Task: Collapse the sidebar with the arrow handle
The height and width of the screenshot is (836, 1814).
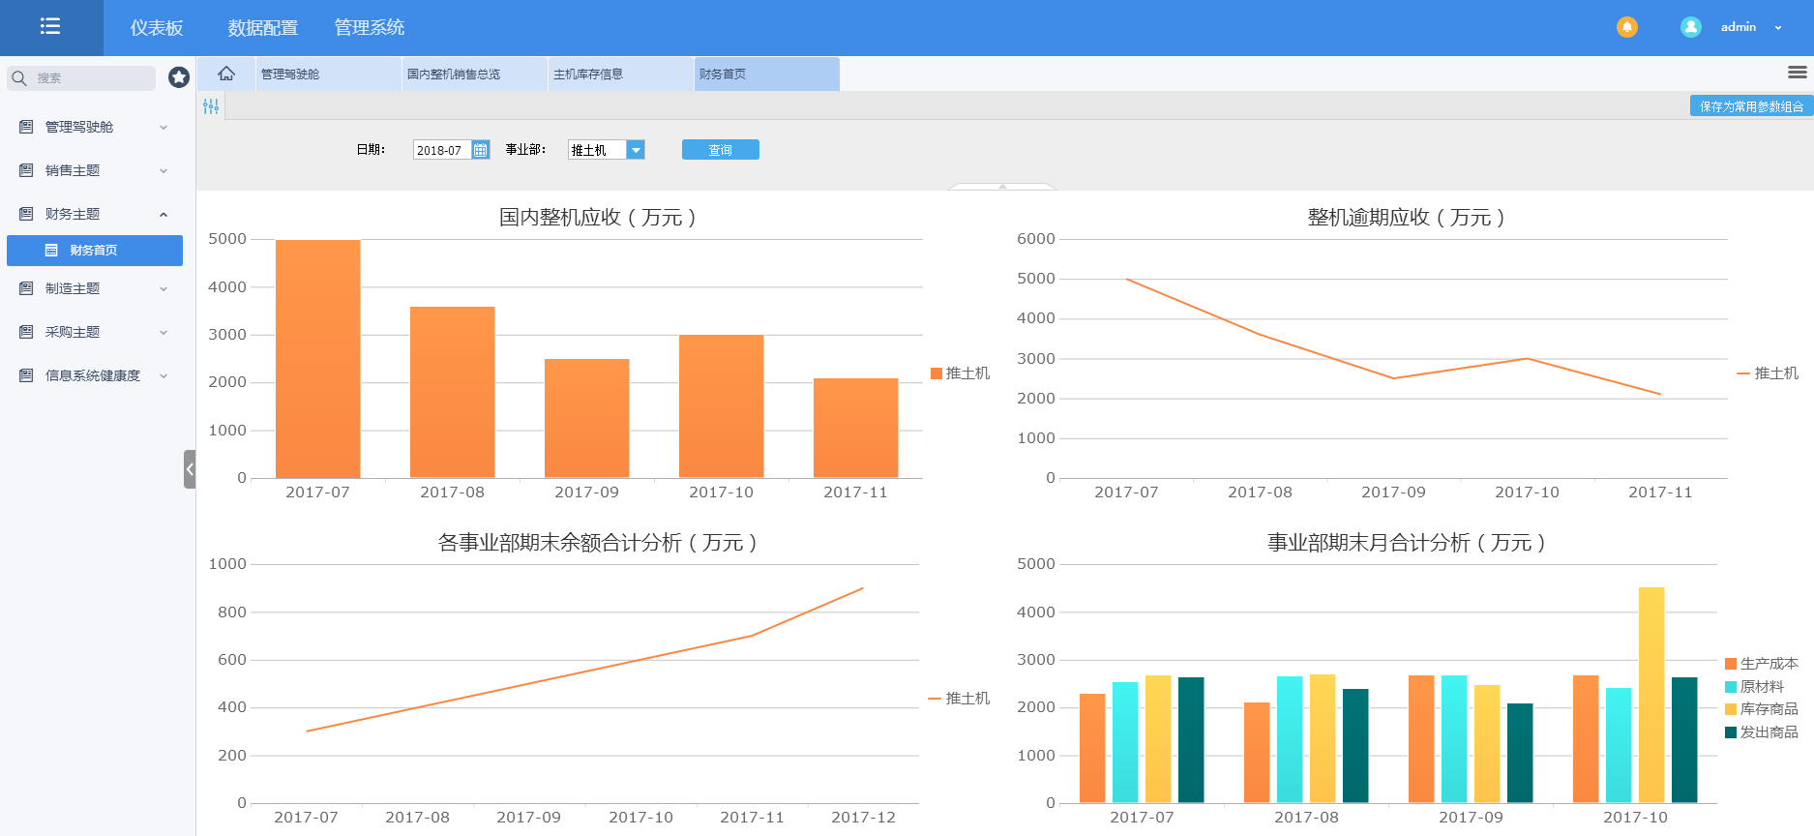Action: pos(190,469)
